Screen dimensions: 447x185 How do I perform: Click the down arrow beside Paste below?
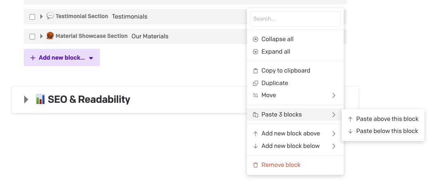[350, 131]
